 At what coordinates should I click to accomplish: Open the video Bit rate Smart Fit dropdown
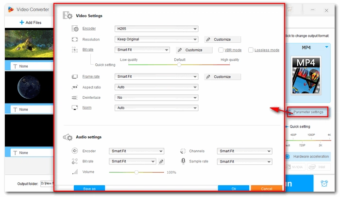pos(142,50)
